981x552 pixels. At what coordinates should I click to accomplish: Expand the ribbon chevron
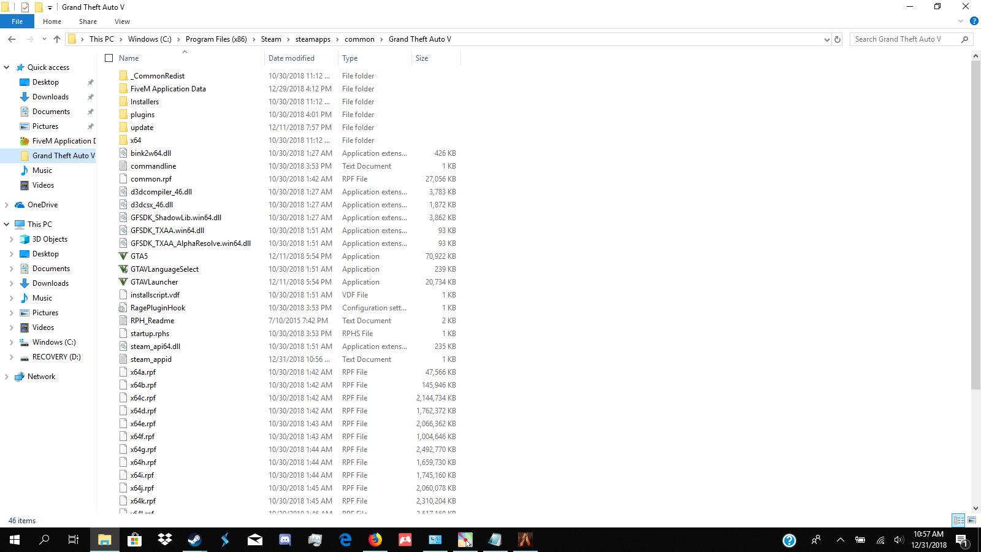tap(961, 21)
